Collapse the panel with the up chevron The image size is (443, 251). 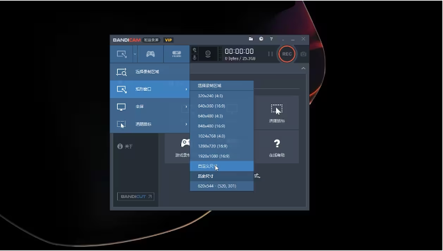pos(303,69)
